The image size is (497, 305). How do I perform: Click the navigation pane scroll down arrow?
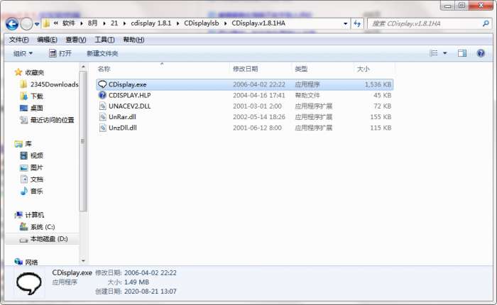pyautogui.click(x=83, y=261)
